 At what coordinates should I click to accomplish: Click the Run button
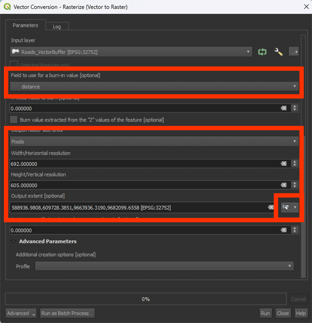point(265,313)
